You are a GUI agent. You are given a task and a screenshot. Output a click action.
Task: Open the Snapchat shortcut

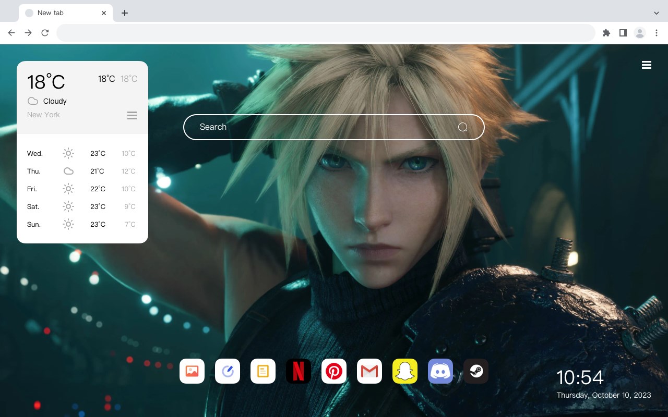[405, 371]
